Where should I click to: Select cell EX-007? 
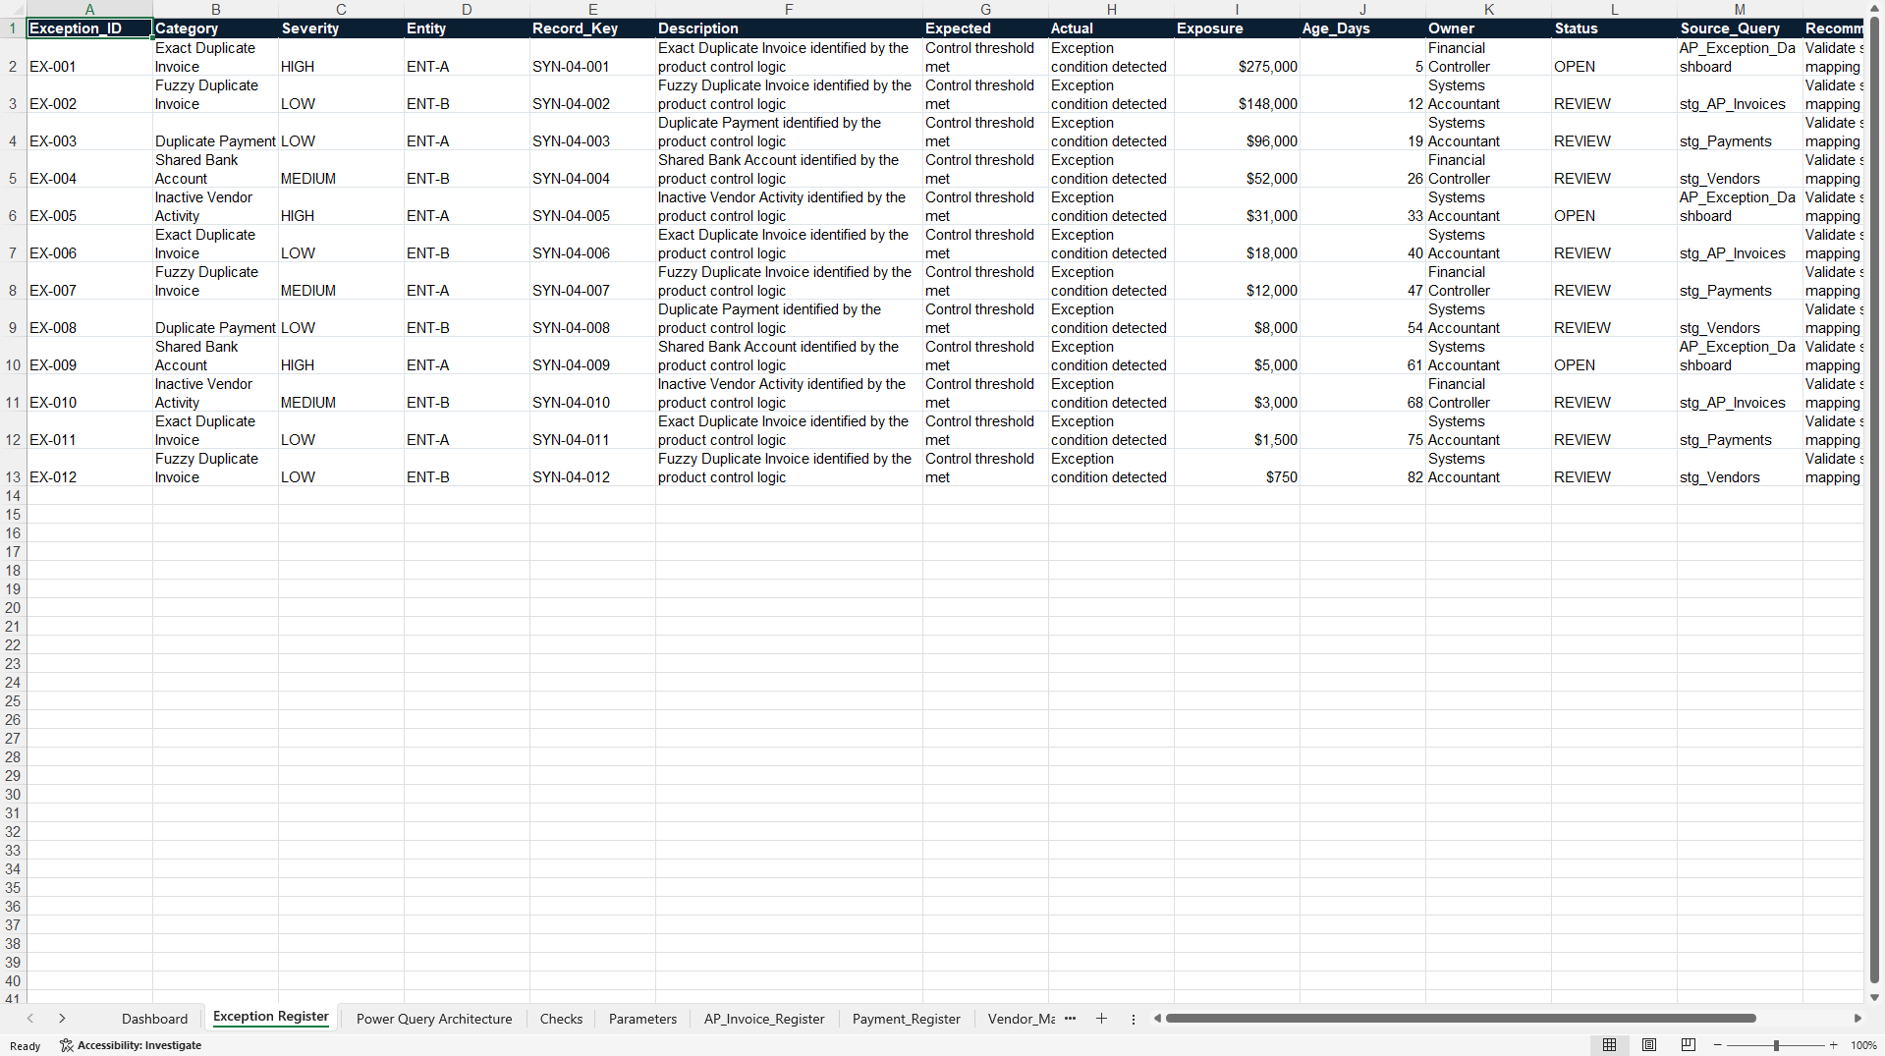point(89,281)
